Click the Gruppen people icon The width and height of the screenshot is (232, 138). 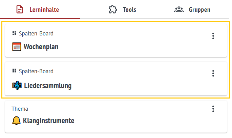click(x=178, y=9)
